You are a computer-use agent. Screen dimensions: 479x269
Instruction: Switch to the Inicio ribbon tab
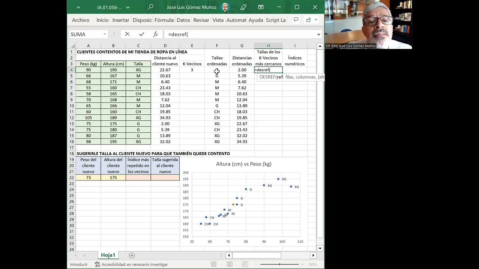pyautogui.click(x=102, y=20)
